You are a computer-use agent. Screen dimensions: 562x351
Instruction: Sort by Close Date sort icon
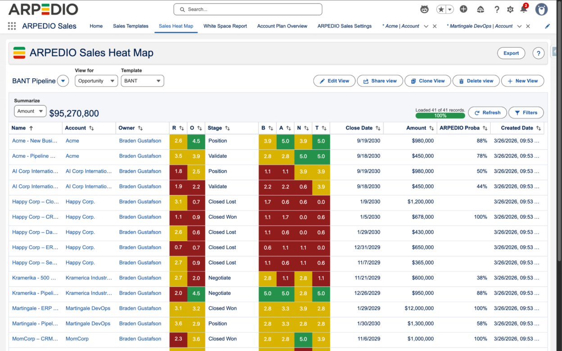378,128
